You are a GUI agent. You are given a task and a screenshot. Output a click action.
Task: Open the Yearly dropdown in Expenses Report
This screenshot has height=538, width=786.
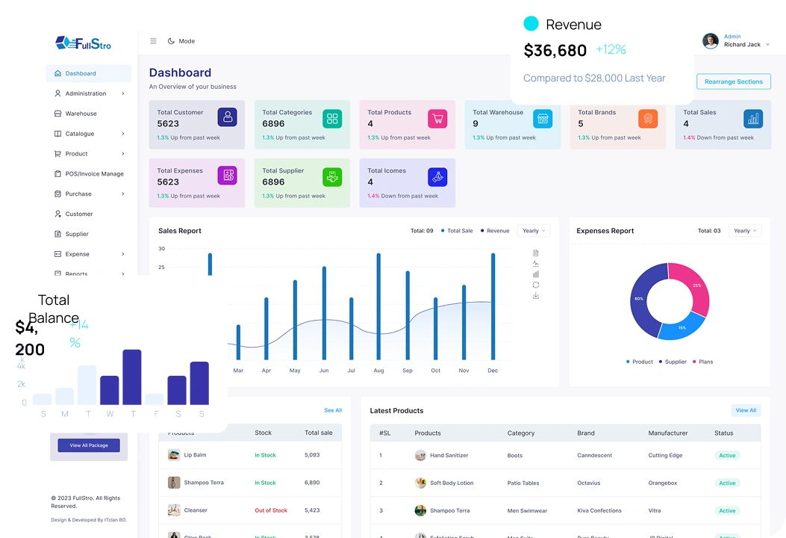(744, 231)
